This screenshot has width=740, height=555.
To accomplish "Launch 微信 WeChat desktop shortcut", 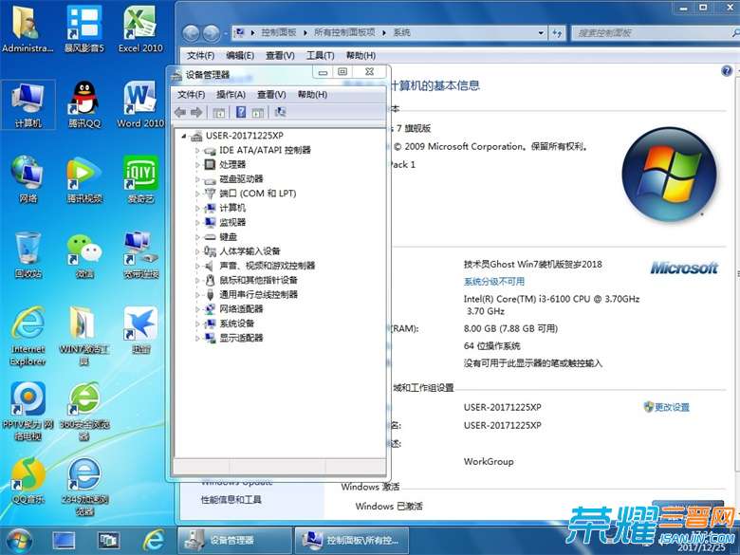I will [x=84, y=255].
